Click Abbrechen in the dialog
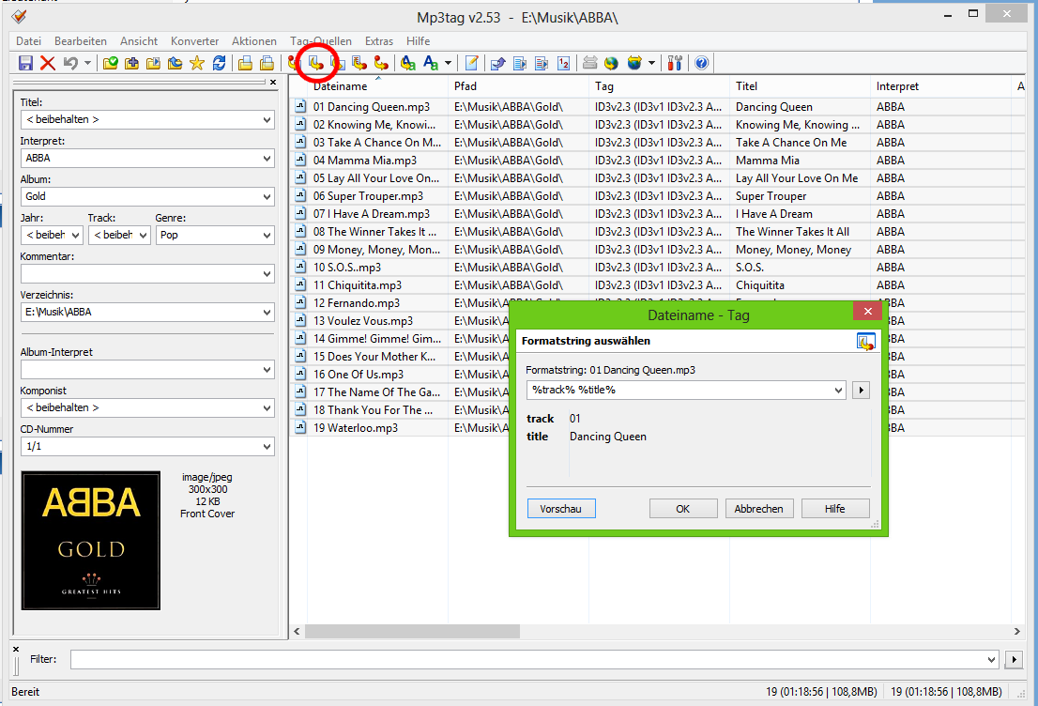1038x706 pixels. (758, 509)
